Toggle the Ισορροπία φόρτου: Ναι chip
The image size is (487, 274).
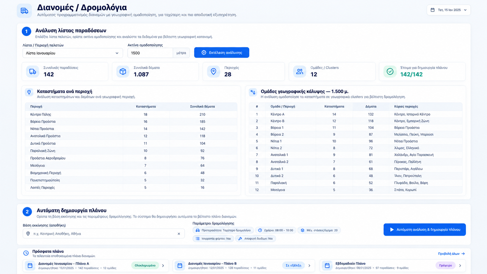213,238
